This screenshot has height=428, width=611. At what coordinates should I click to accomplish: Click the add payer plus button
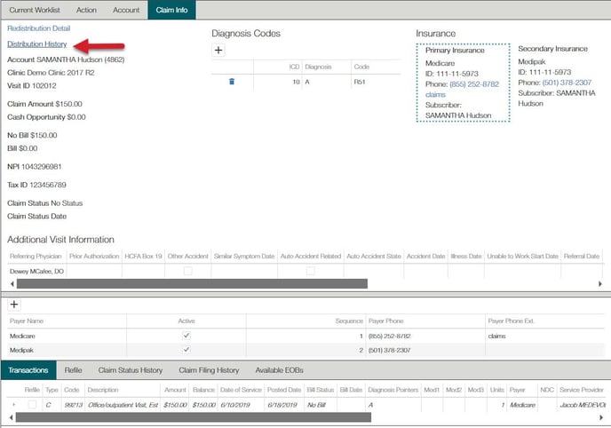pos(14,304)
